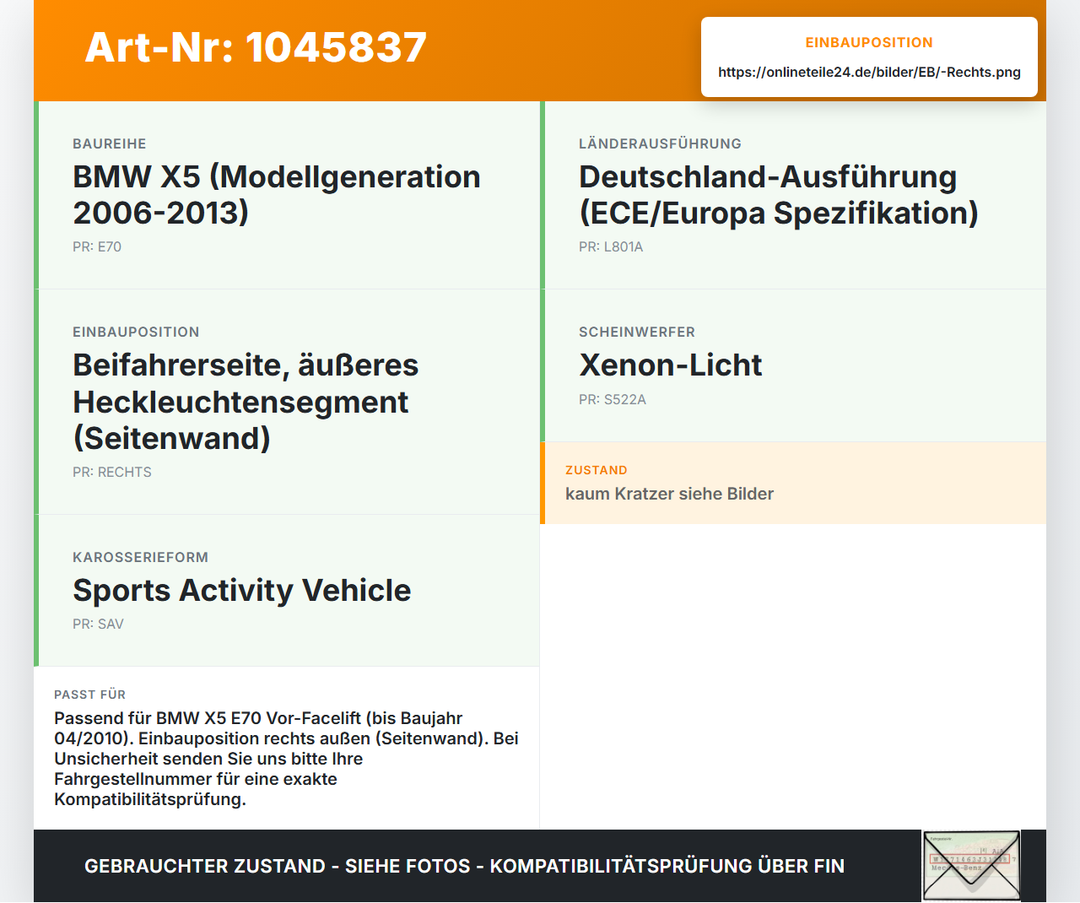This screenshot has height=903, width=1080.
Task: Click the PR: E70 code
Action: click(x=97, y=247)
